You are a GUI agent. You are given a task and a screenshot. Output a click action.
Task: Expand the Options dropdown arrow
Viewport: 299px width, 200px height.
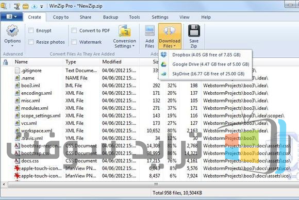tap(12, 46)
